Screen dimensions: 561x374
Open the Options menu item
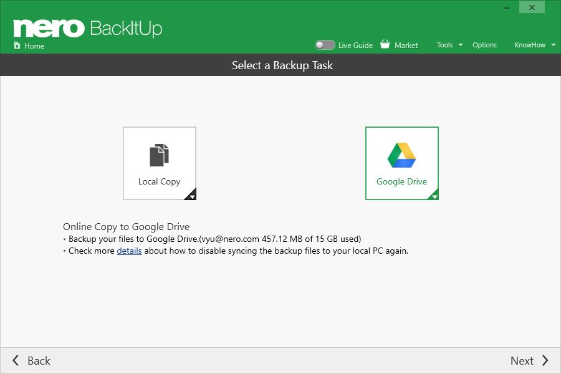tap(484, 45)
